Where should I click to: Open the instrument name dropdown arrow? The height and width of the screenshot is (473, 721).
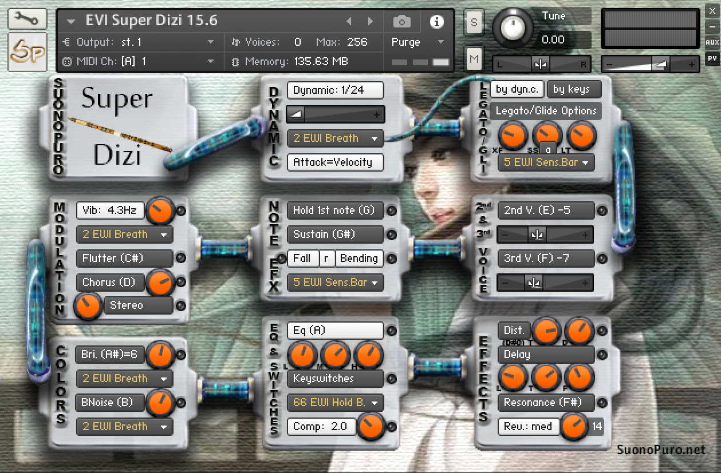71,22
